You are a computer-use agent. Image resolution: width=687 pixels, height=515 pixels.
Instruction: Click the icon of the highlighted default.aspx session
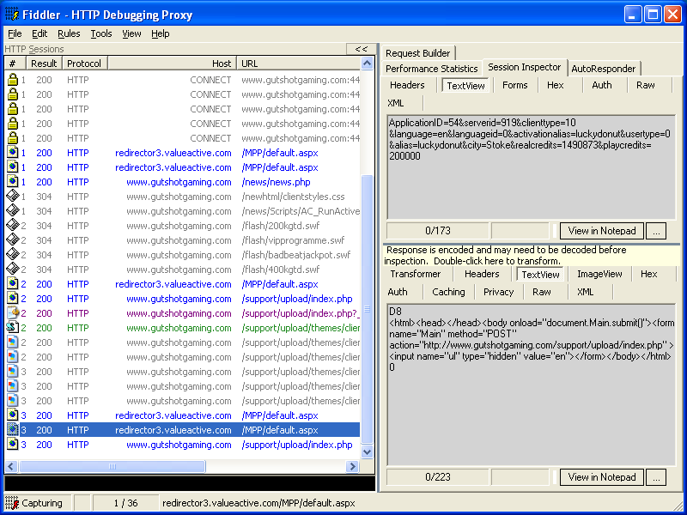point(13,430)
